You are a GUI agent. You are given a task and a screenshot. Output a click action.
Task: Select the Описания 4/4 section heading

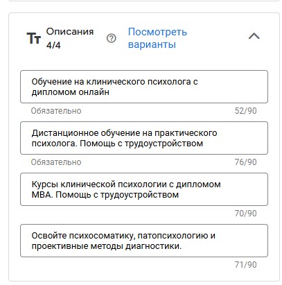[70, 38]
